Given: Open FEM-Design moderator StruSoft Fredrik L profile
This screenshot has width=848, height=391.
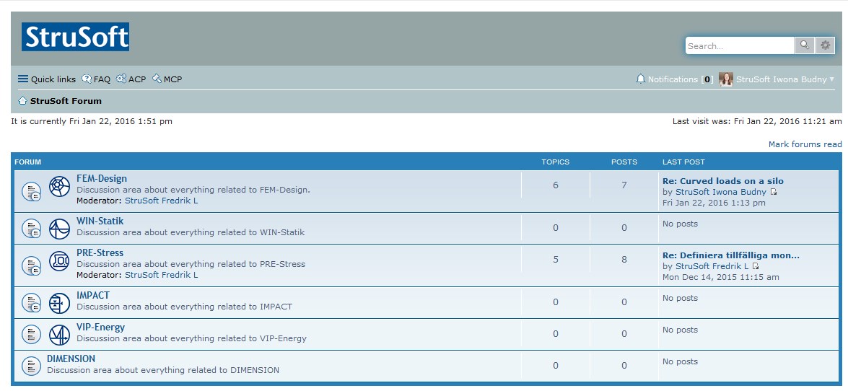Looking at the screenshot, I should coord(161,201).
